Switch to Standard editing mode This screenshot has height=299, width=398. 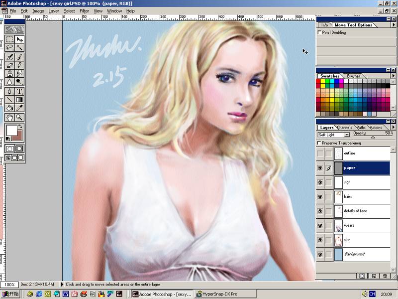click(9, 149)
